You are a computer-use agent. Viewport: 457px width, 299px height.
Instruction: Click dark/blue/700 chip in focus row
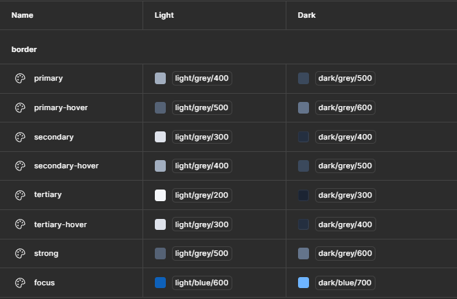(345, 283)
